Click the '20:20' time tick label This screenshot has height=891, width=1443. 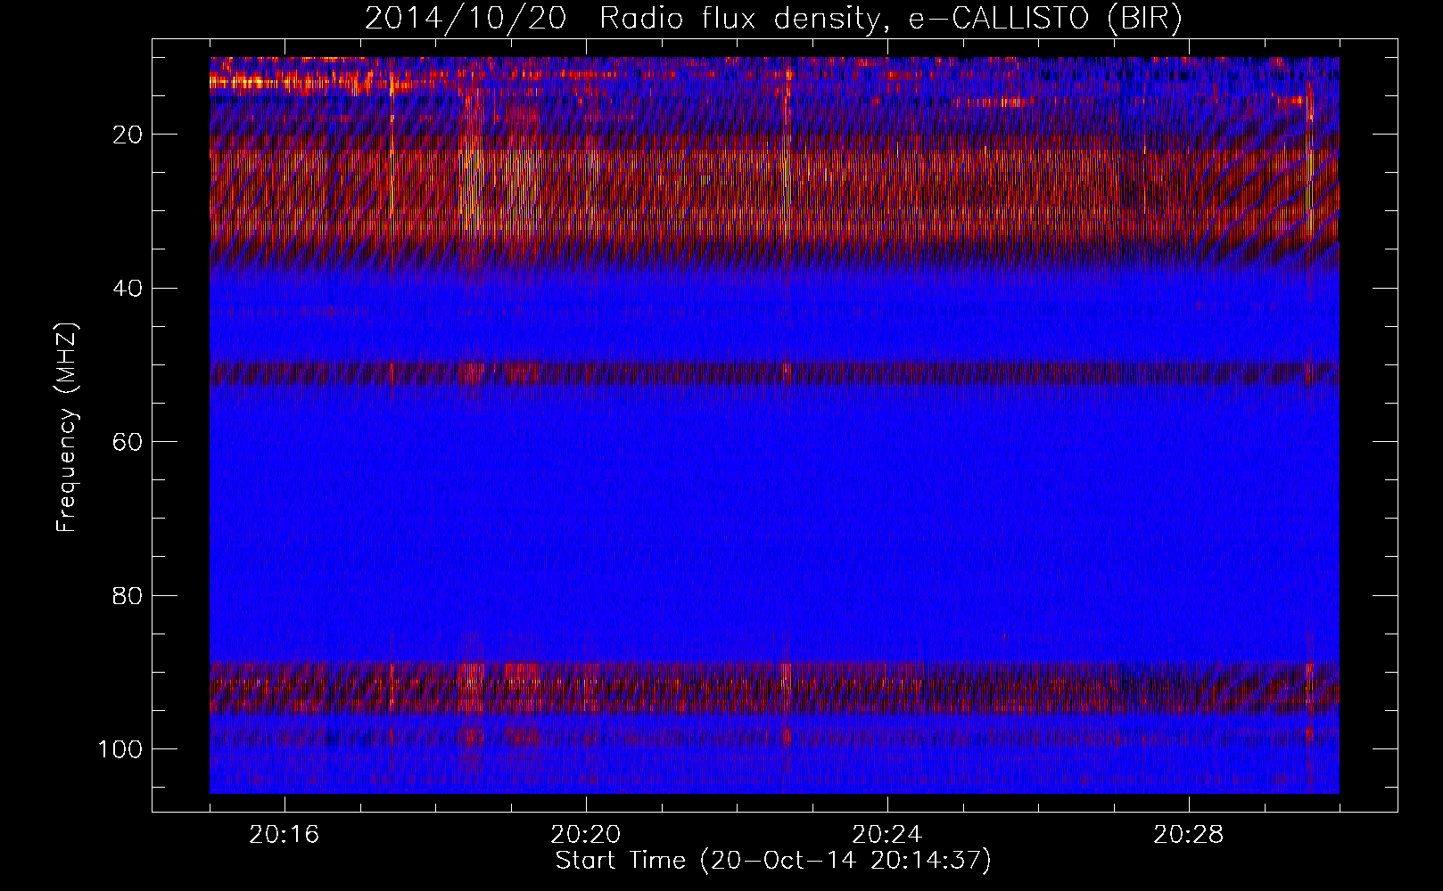click(x=586, y=835)
